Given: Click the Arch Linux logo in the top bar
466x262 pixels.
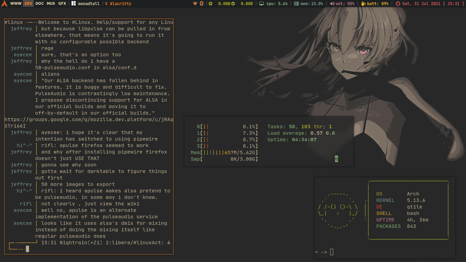Looking at the screenshot, I should pos(4,3).
